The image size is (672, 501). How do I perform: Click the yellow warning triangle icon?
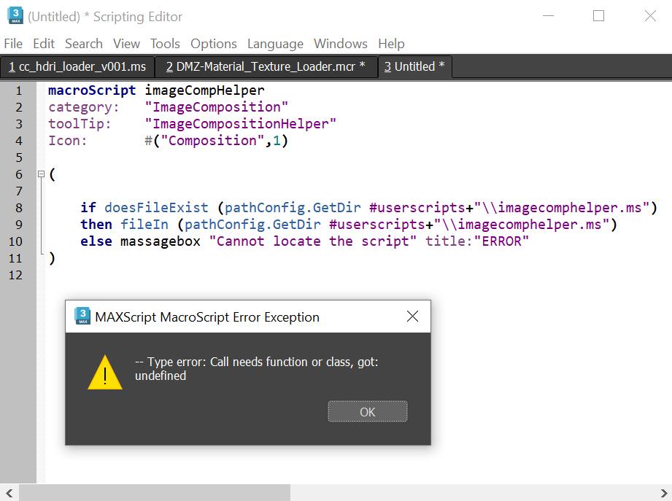click(x=105, y=372)
